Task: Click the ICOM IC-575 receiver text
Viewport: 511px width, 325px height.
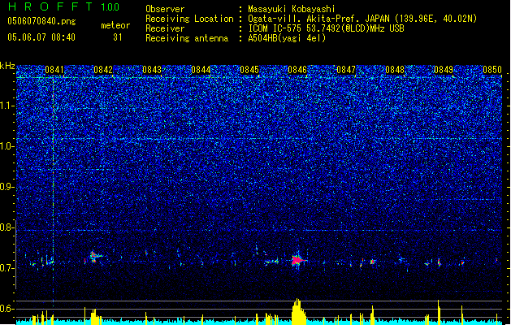Action: pos(326,28)
